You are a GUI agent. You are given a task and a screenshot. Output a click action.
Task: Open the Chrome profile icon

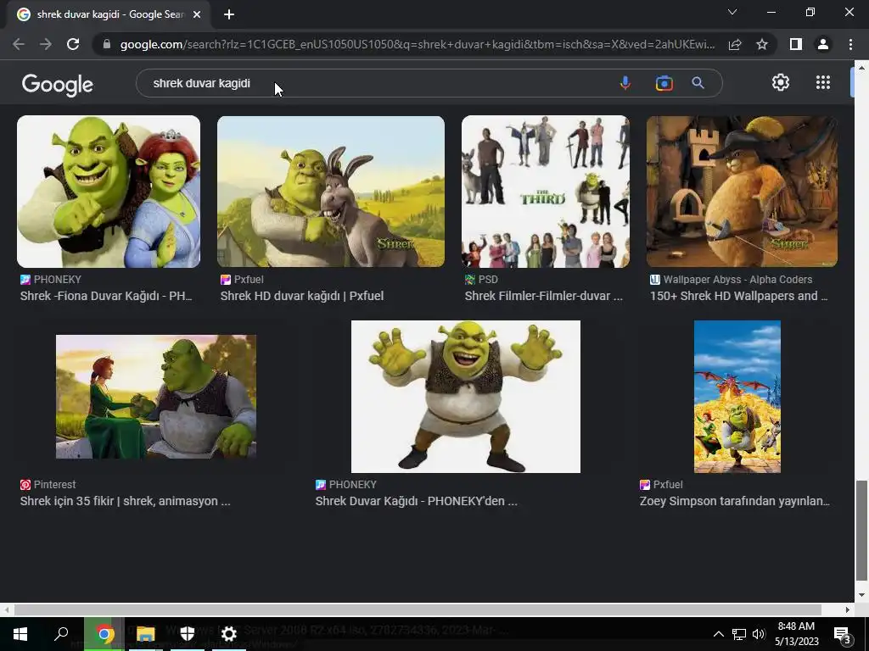pos(823,44)
